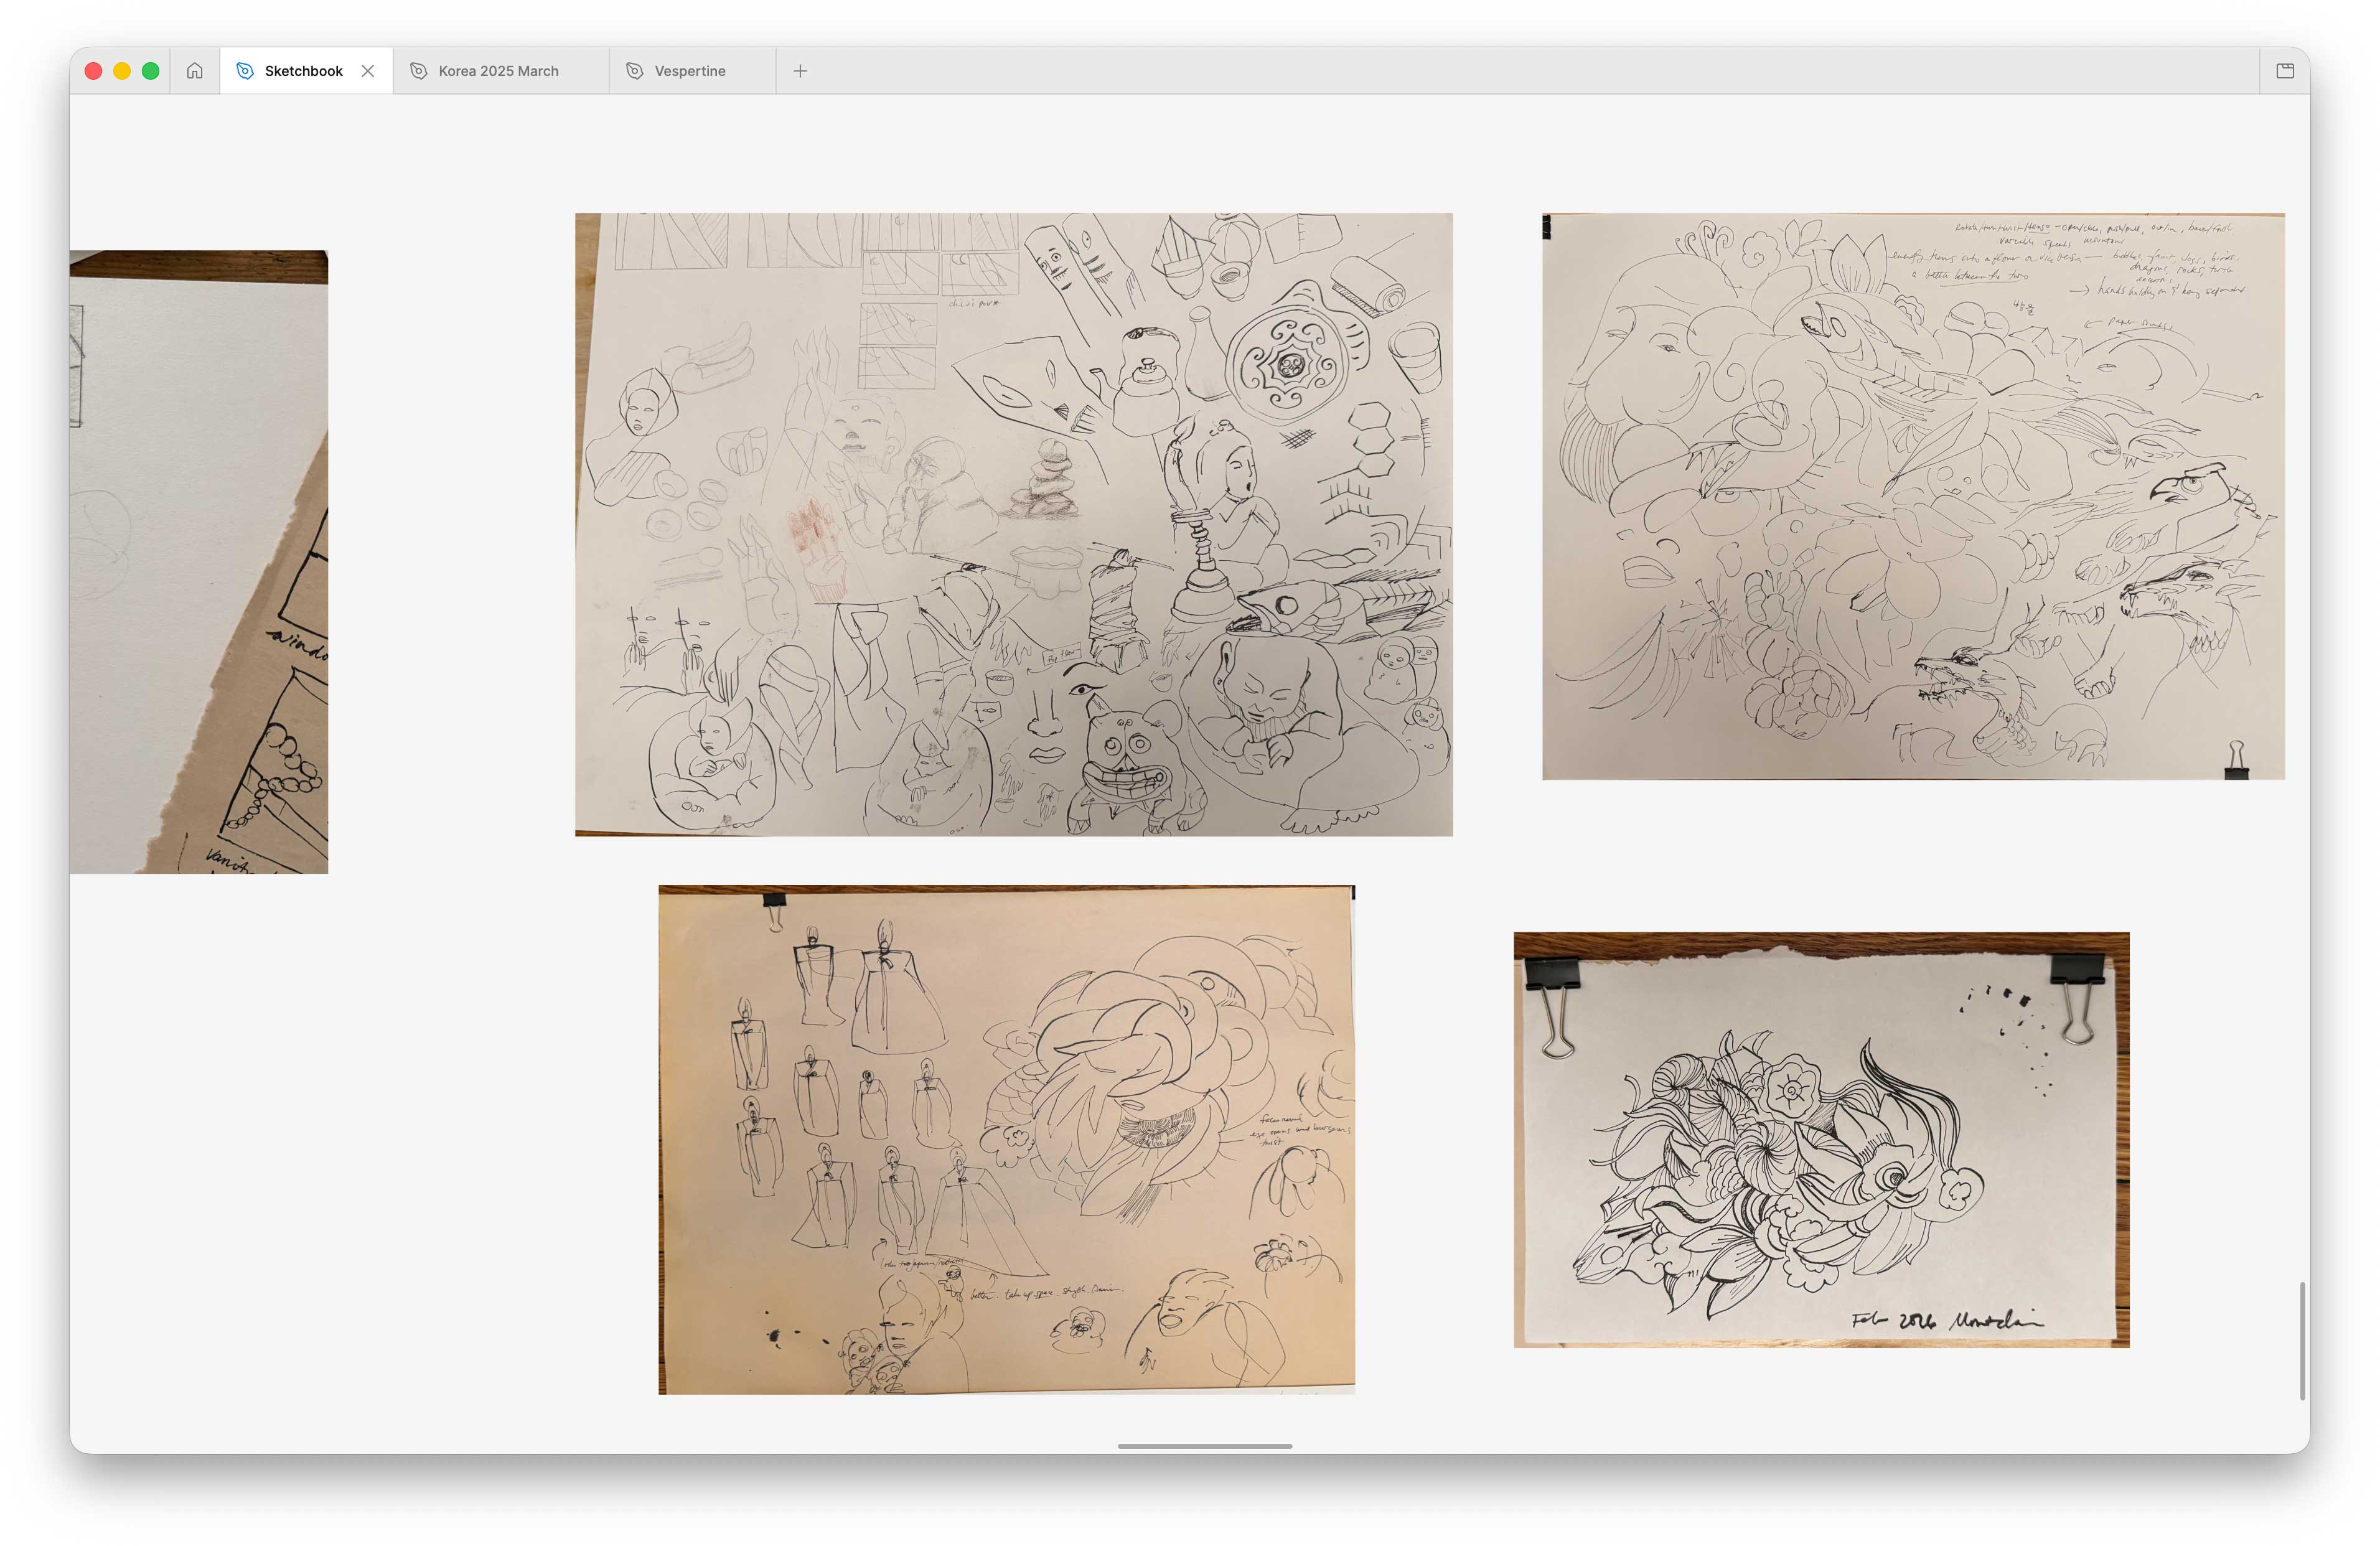
Task: Click the Sketchbook tab's canvas icon
Action: (x=245, y=71)
